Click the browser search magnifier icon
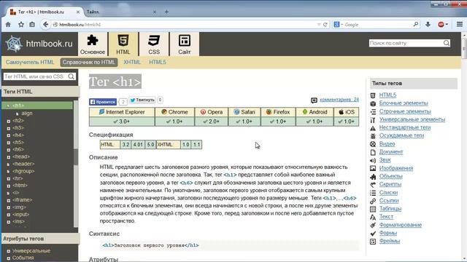 pos(416,24)
